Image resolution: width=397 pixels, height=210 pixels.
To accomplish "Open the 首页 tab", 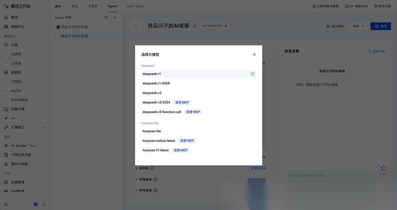I will (x=75, y=6).
